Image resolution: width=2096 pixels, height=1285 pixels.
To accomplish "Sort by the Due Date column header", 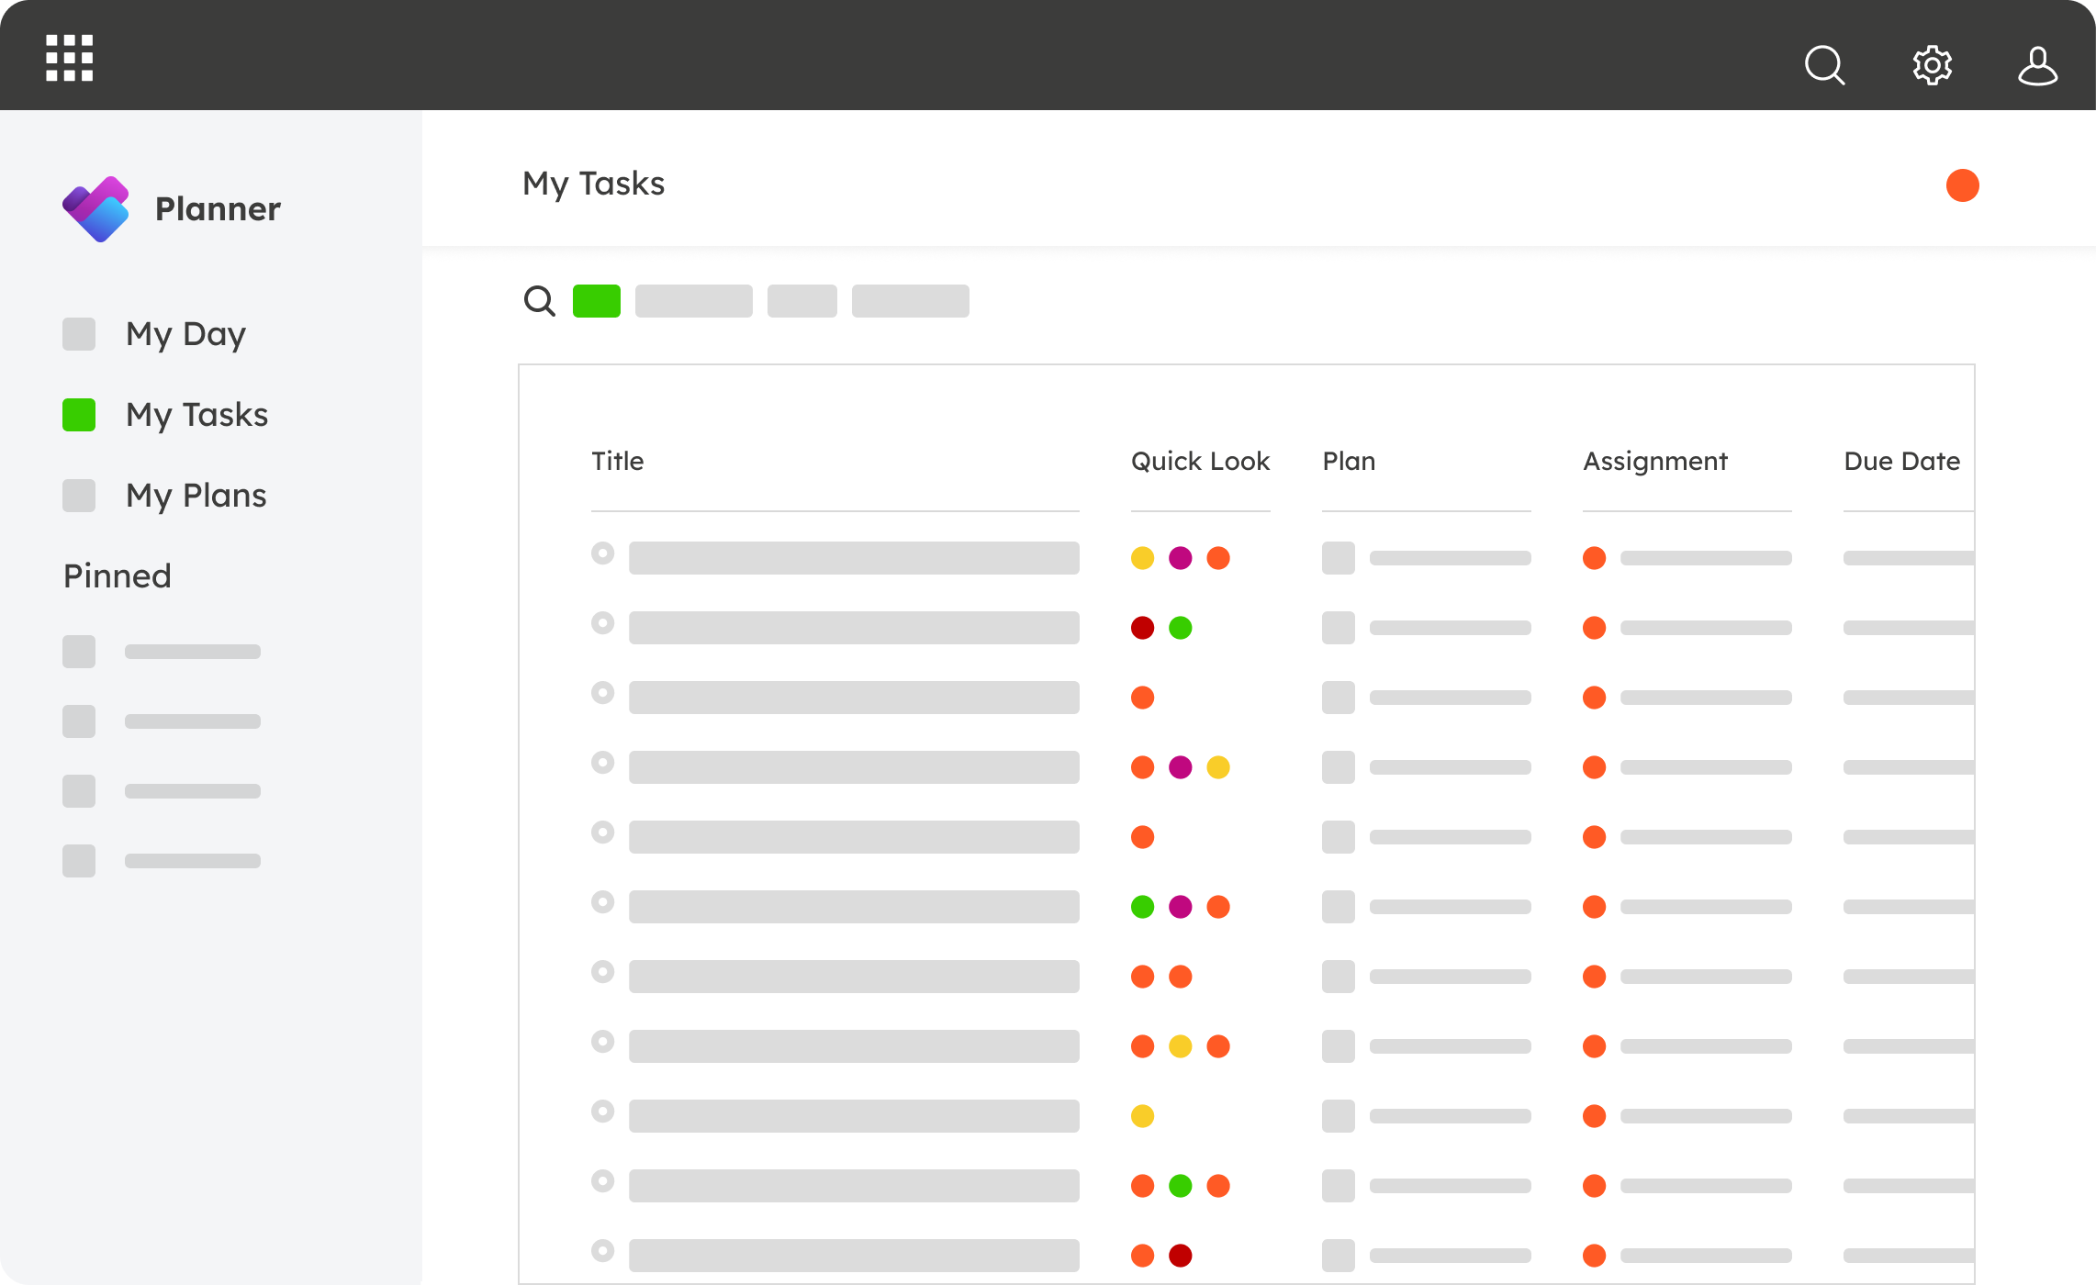I will tap(1901, 461).
